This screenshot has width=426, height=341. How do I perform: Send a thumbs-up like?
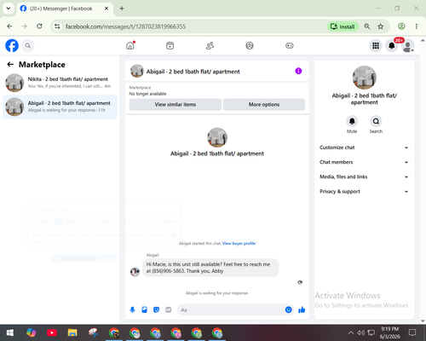(302, 309)
